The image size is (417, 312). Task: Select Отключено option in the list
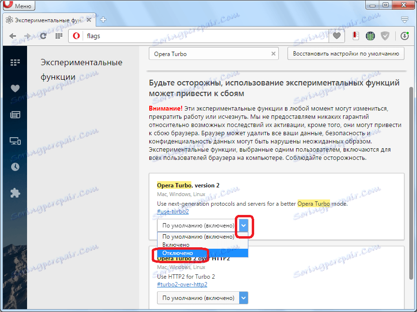(x=202, y=253)
